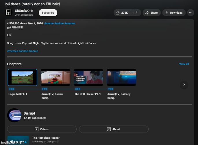Open the Disrupt channel Videos tab
The image size is (198, 145).
coord(42,129)
